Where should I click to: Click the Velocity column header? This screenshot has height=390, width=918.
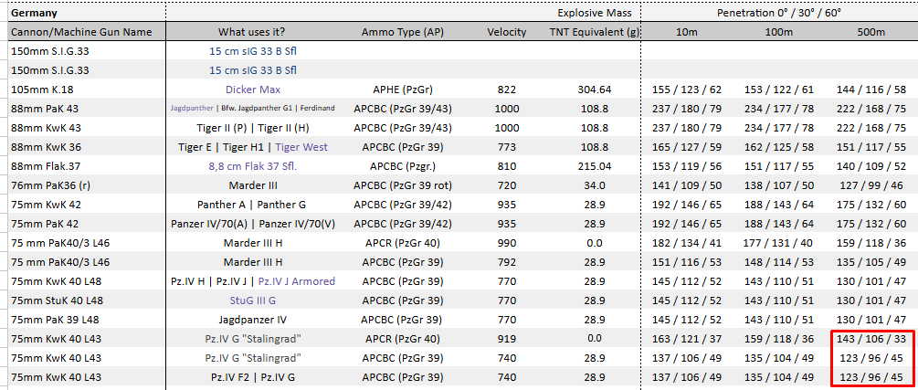click(x=506, y=32)
